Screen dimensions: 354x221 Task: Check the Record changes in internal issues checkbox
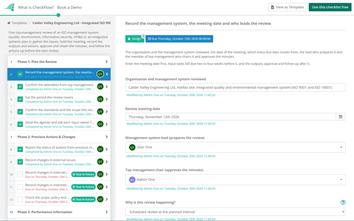[x=20, y=174]
